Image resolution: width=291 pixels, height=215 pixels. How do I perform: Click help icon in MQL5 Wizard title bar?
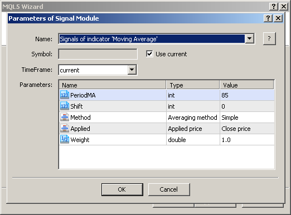274,7
